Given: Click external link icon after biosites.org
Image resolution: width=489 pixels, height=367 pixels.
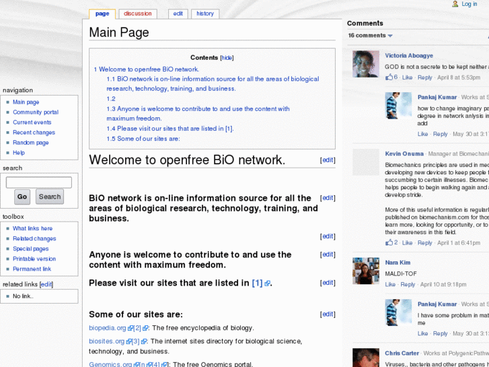Looking at the screenshot, I should [x=128, y=341].
